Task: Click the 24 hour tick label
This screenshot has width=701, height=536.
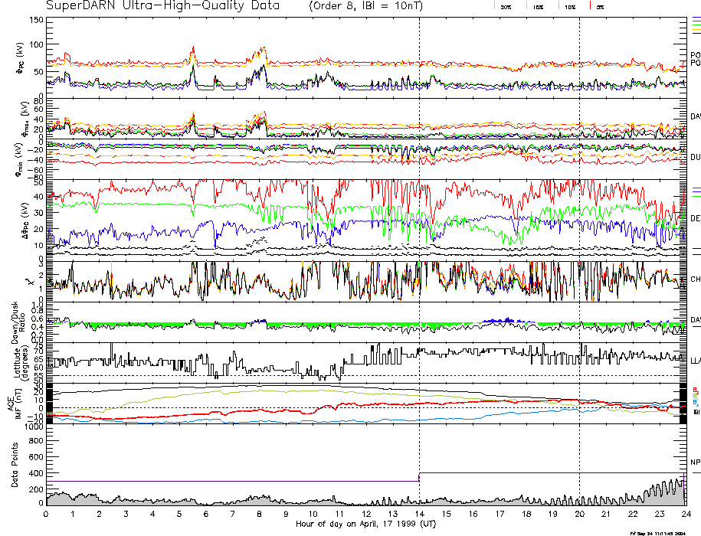Action: 686,514
